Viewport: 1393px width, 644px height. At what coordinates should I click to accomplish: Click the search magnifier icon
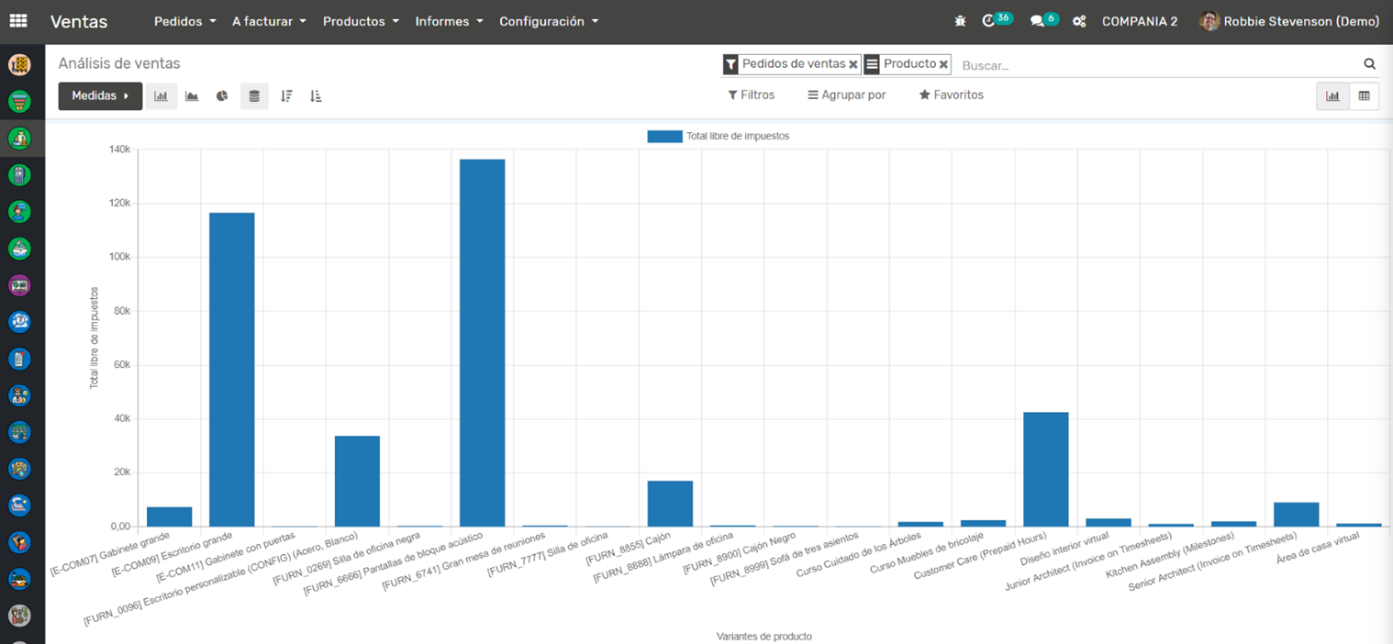[1369, 64]
